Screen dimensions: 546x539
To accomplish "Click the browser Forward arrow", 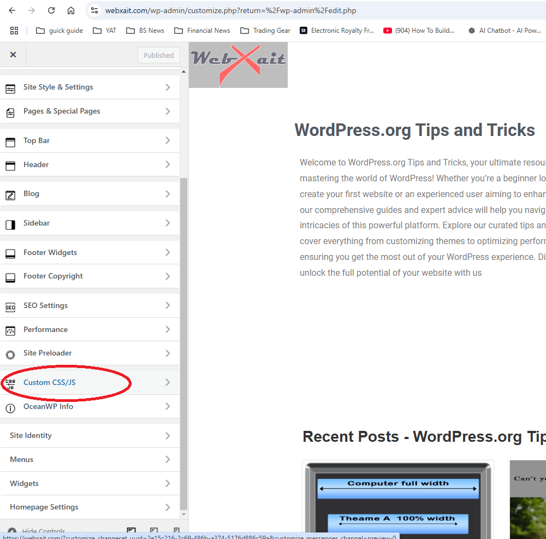I will click(x=32, y=10).
